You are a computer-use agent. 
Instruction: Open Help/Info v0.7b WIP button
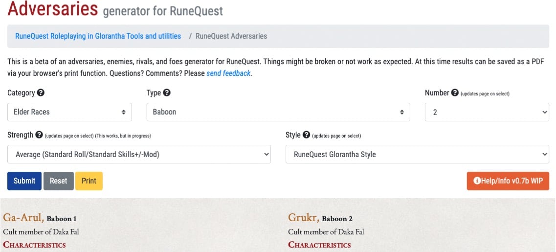508,181
